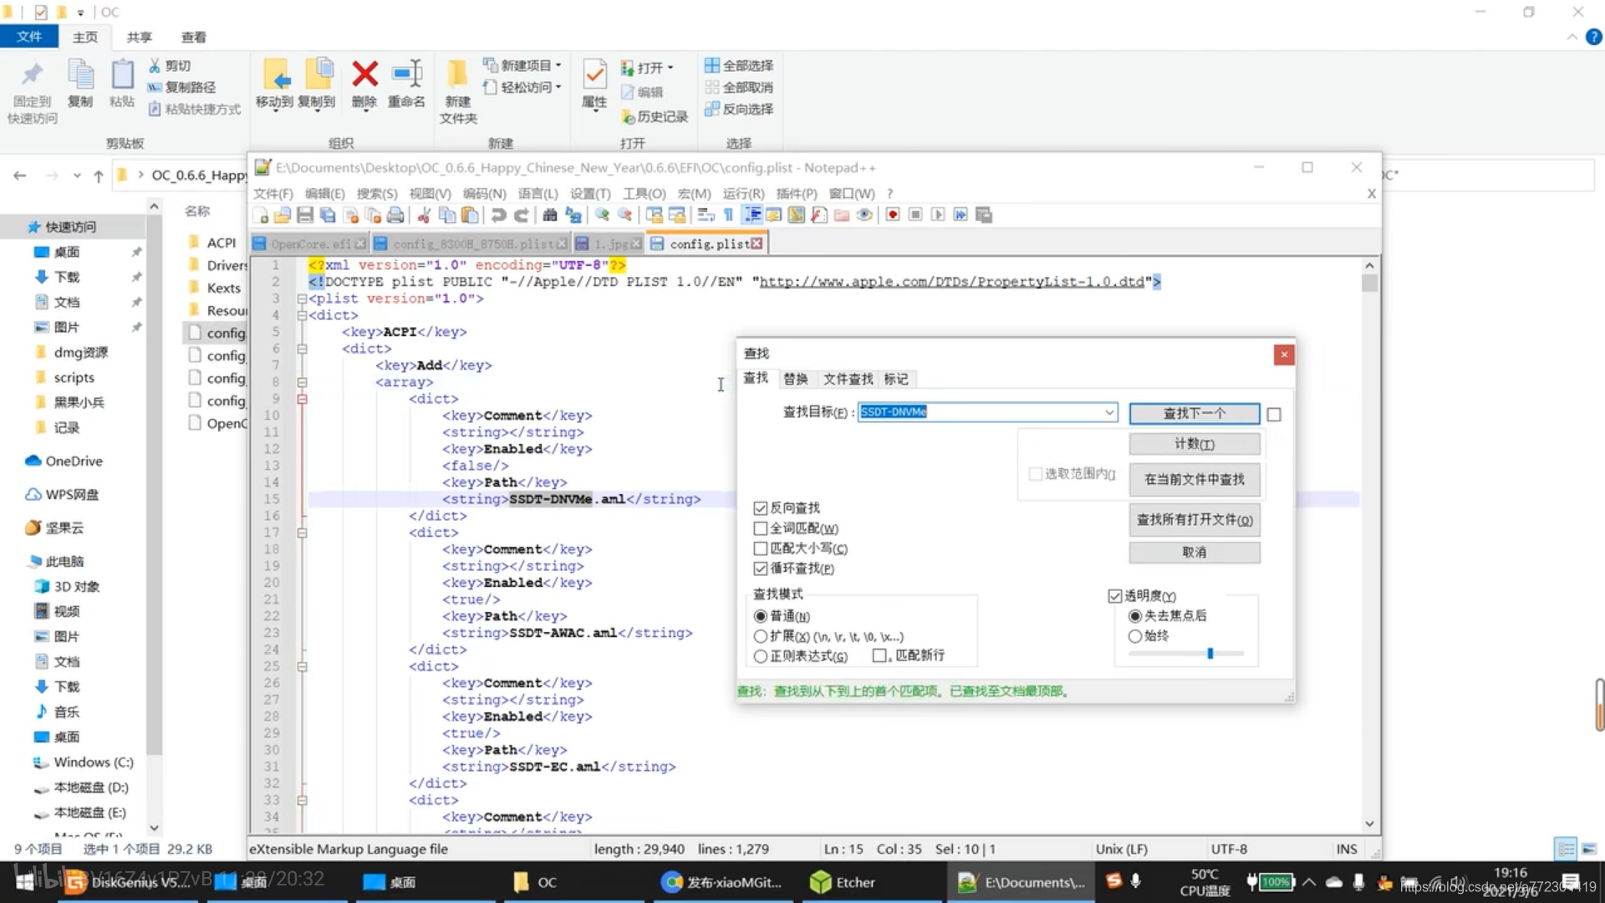
Task: Toggle the 透明度 checkbox
Action: pyautogui.click(x=1114, y=596)
